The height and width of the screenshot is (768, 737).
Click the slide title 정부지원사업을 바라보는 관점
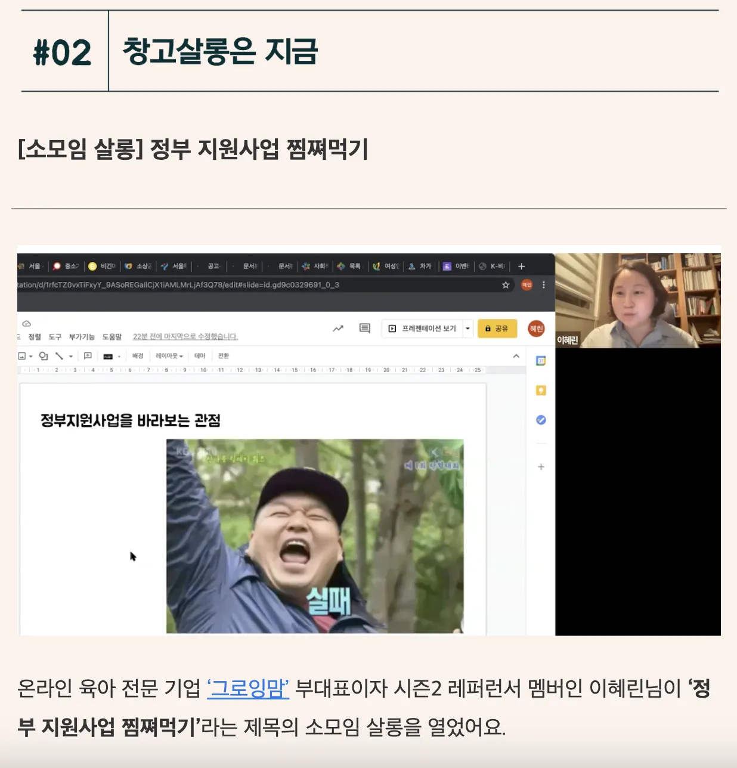coord(131,420)
